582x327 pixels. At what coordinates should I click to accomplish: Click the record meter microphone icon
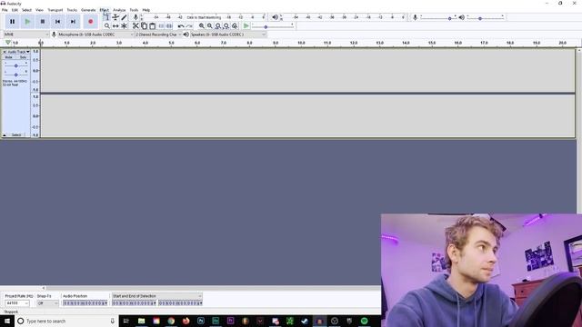coord(135,17)
